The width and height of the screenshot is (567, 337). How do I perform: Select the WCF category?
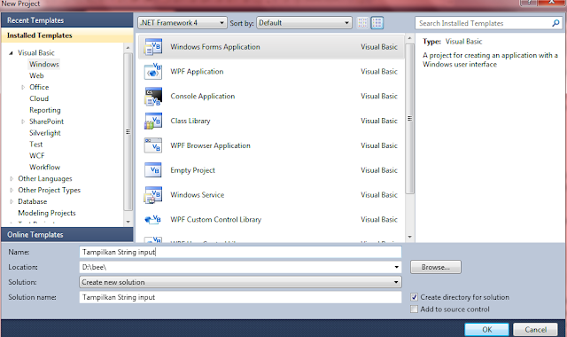click(x=37, y=156)
